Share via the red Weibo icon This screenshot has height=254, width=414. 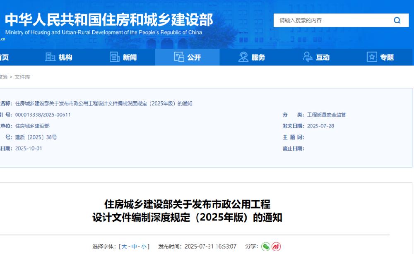pos(276,247)
